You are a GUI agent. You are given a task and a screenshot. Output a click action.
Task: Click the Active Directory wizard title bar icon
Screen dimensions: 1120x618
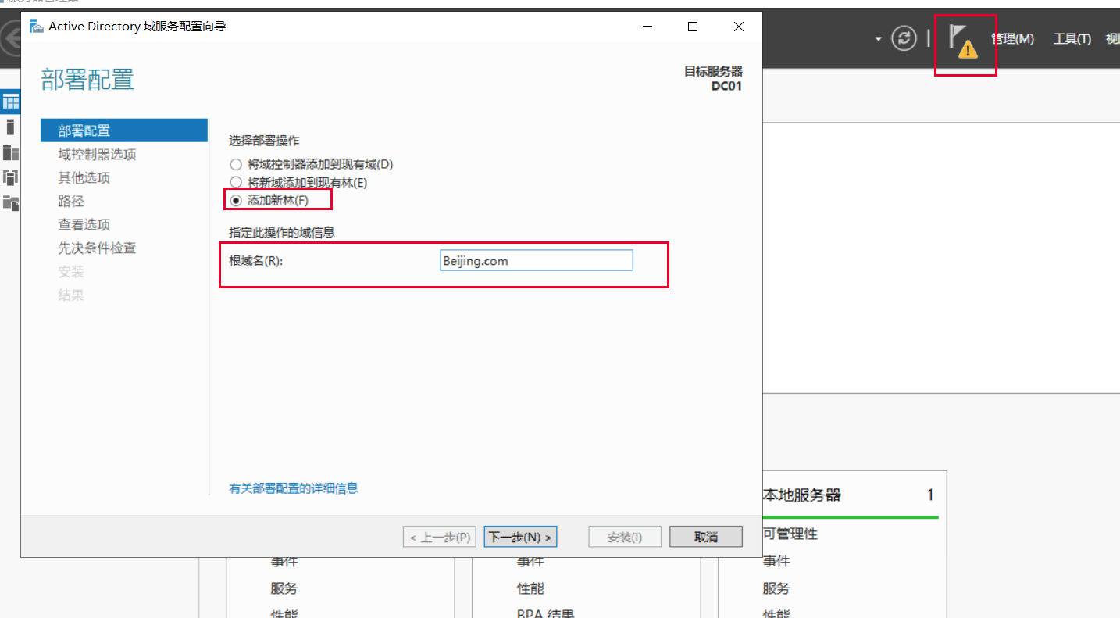click(x=36, y=27)
